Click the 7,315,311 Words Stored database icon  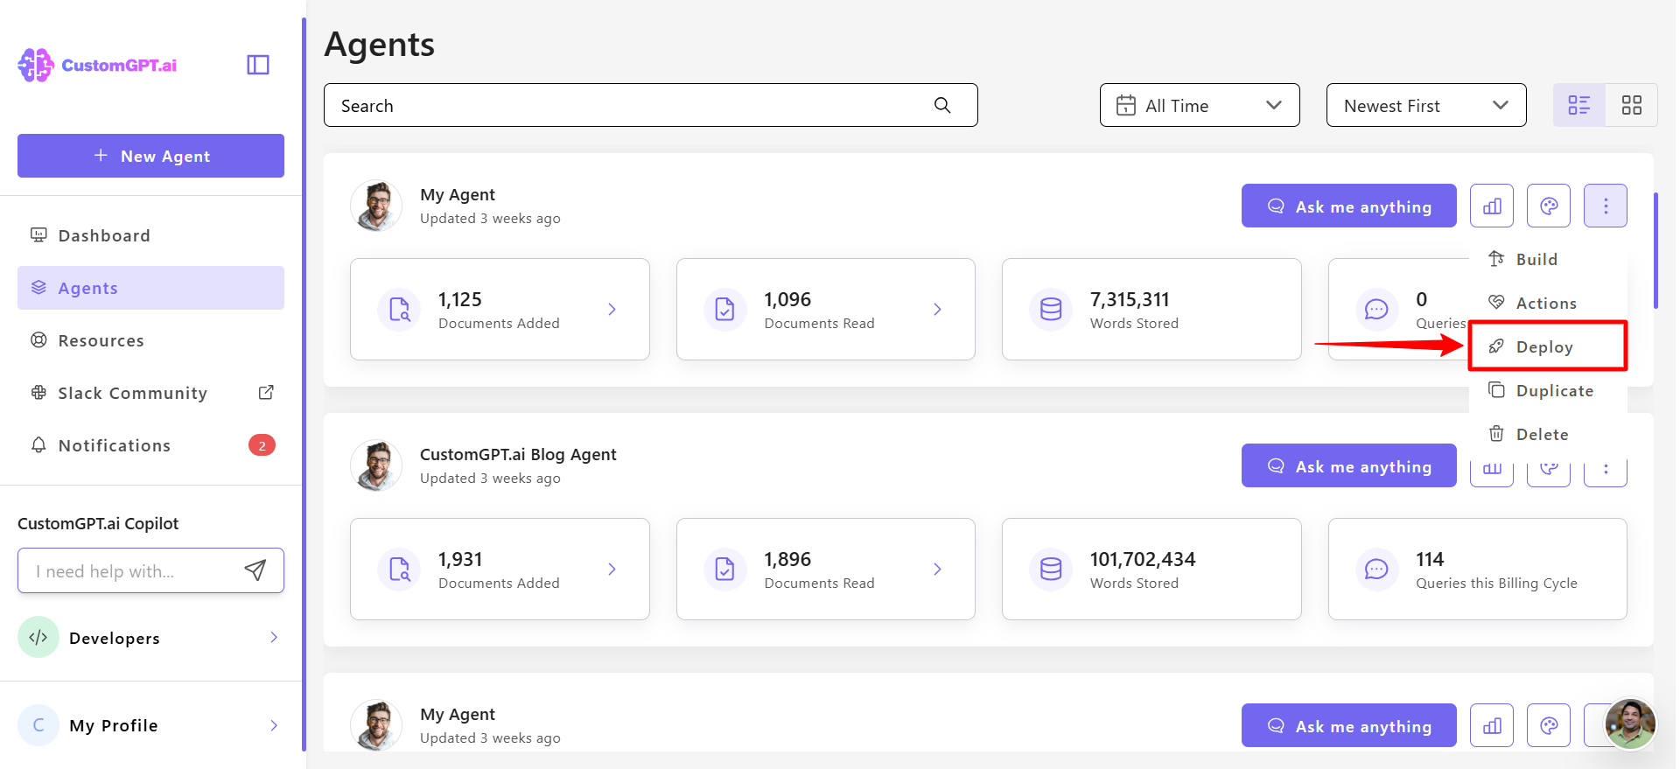[1051, 309]
